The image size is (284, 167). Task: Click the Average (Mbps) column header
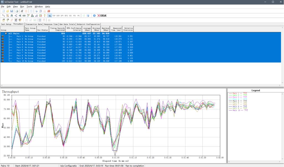[87, 29]
